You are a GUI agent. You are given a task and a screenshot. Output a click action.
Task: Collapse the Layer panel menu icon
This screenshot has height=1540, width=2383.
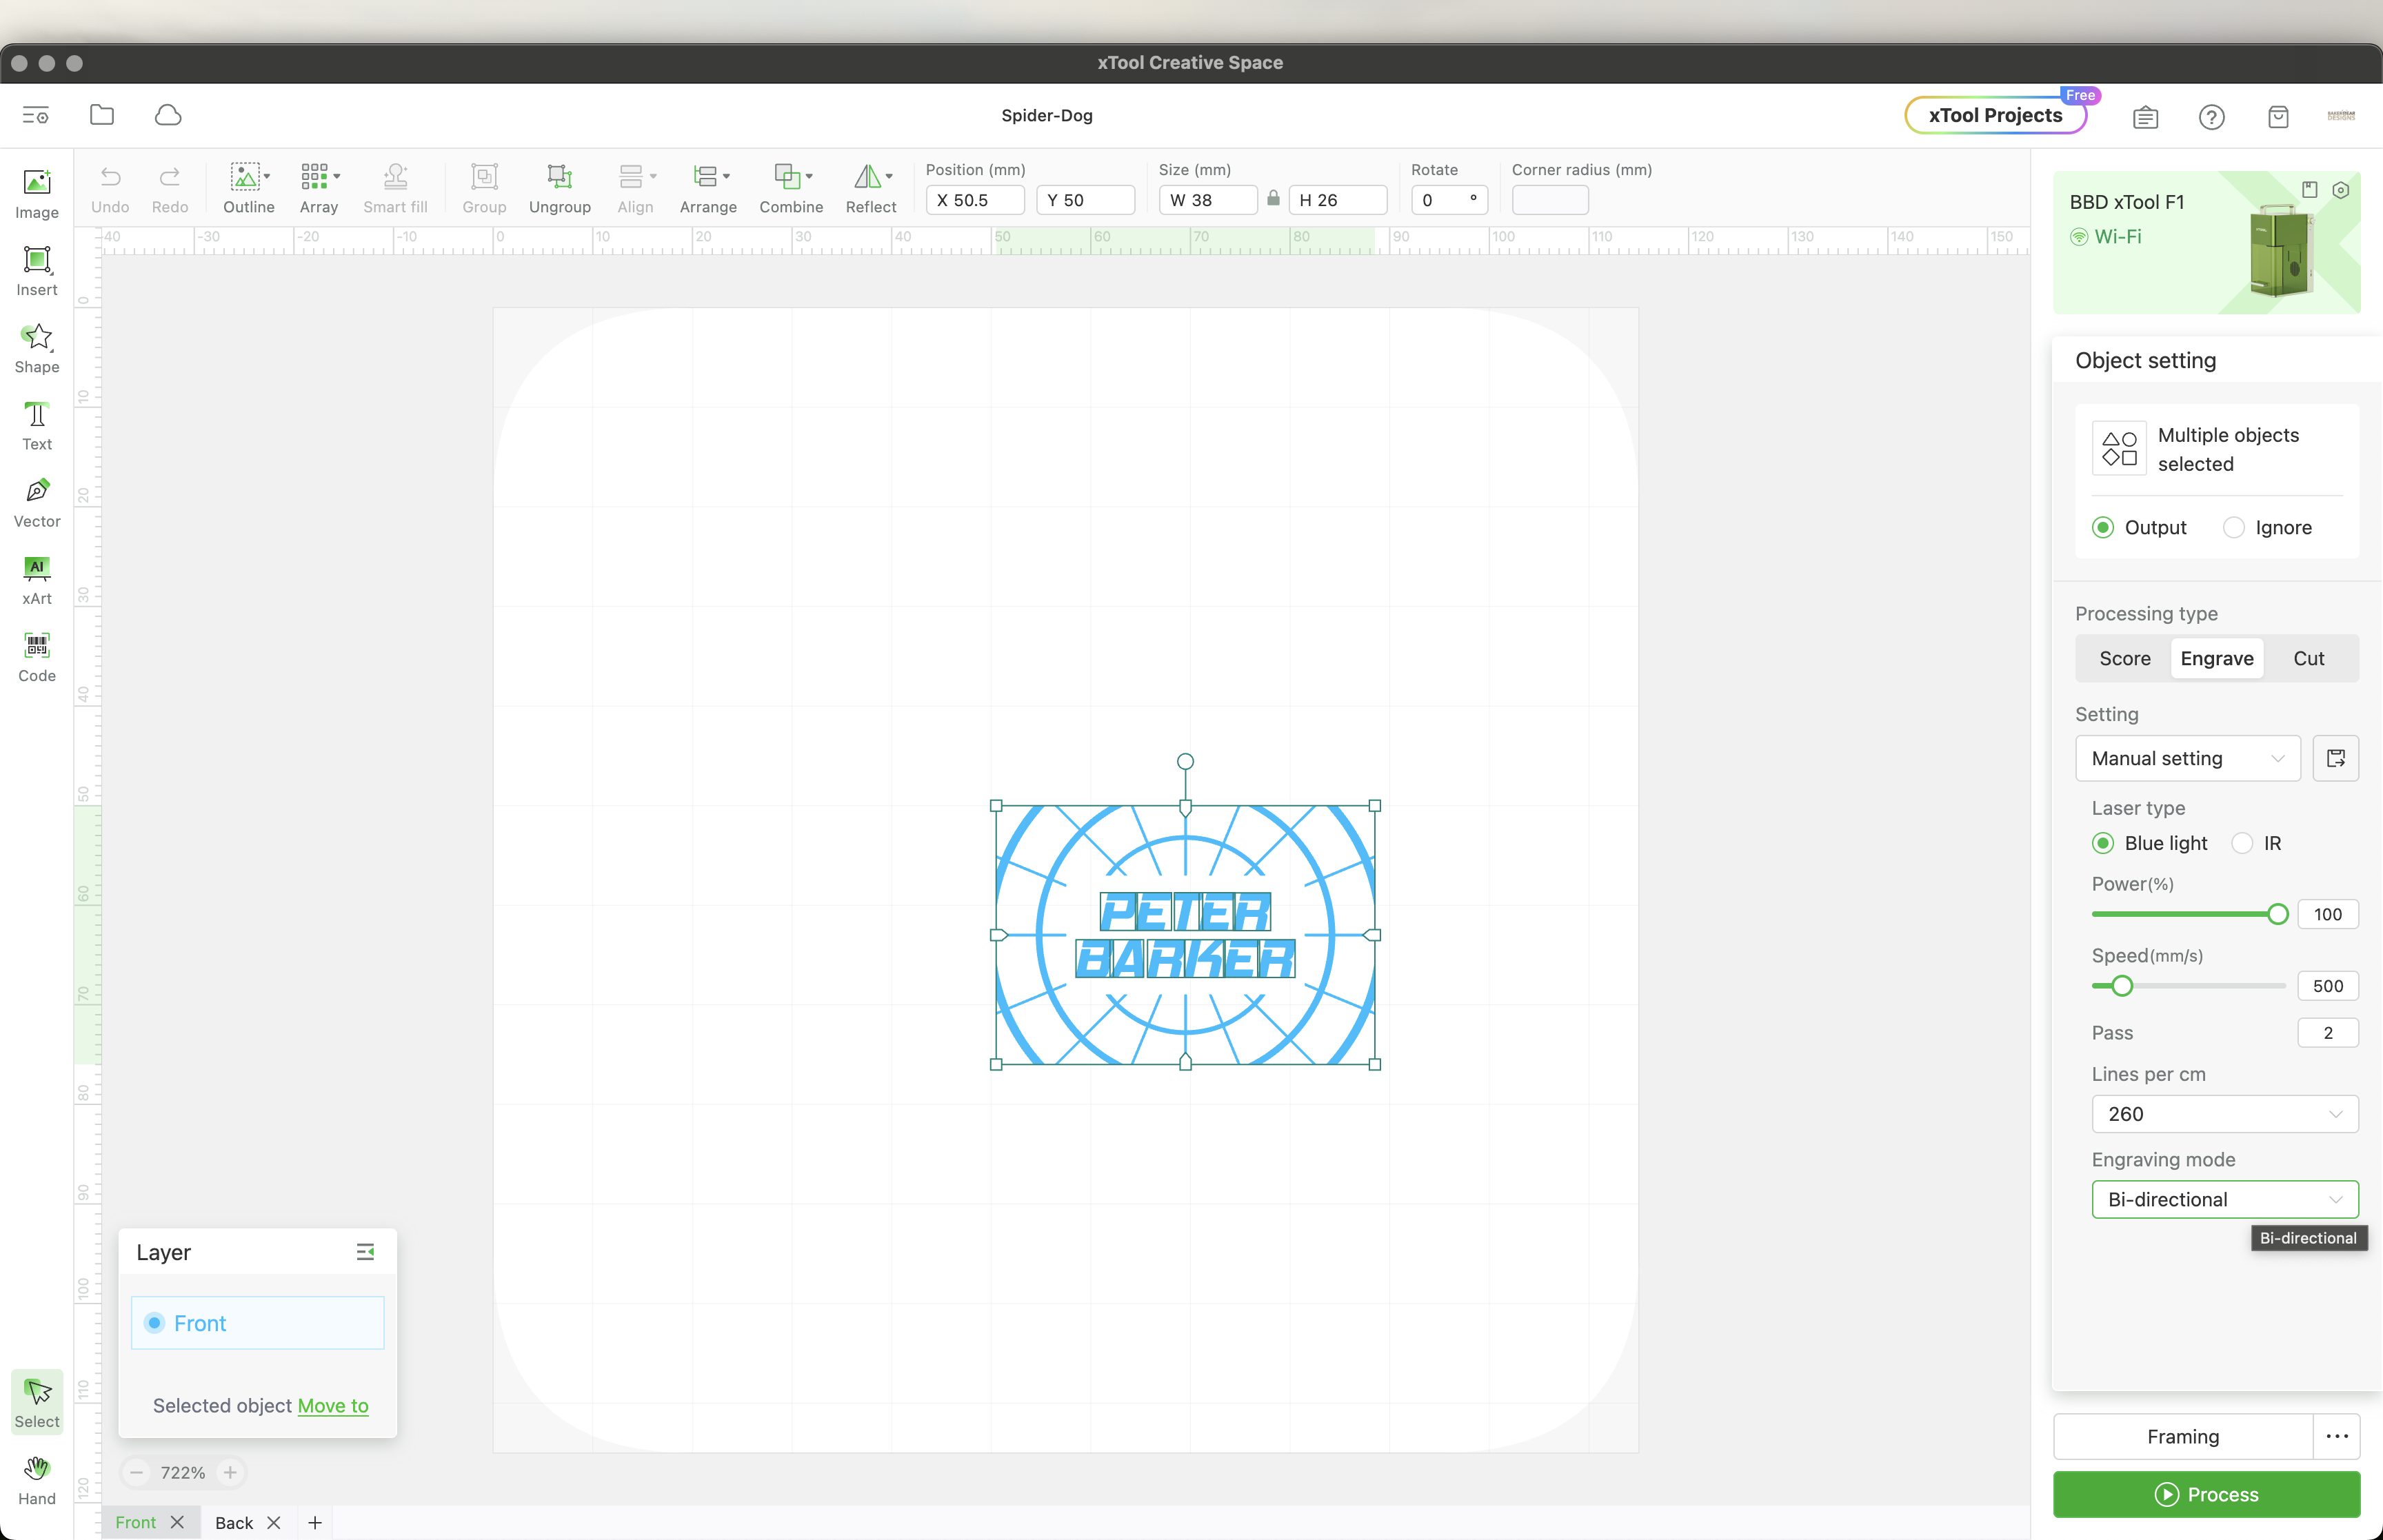pos(366,1252)
